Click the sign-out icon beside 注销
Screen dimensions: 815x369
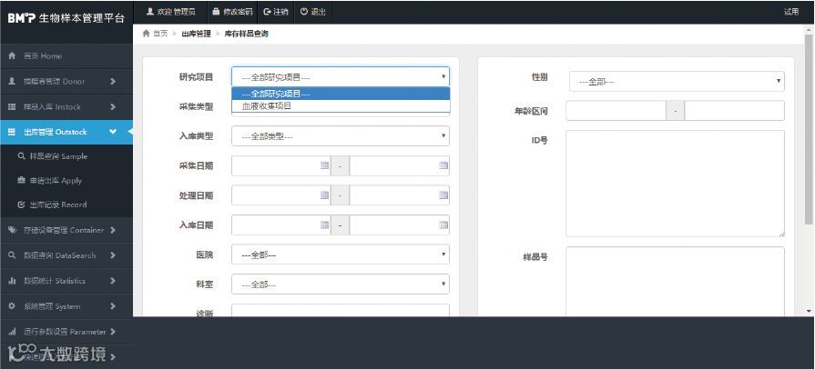tap(267, 12)
